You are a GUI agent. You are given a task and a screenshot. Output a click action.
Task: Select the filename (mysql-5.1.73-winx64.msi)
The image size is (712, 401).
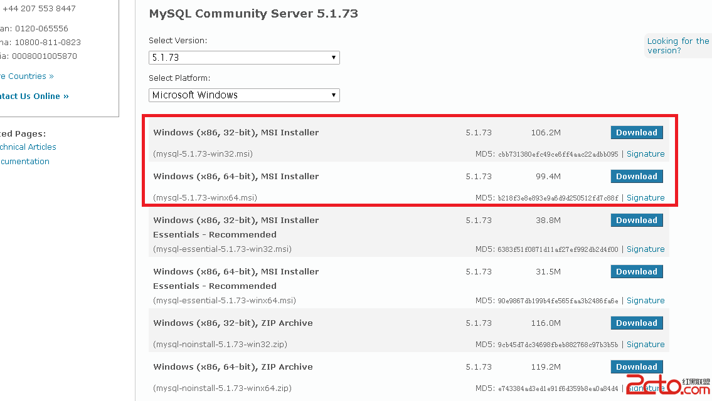click(205, 198)
